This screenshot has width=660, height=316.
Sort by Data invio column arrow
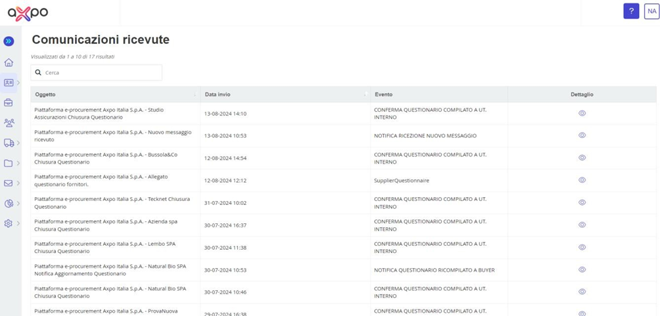click(x=365, y=95)
